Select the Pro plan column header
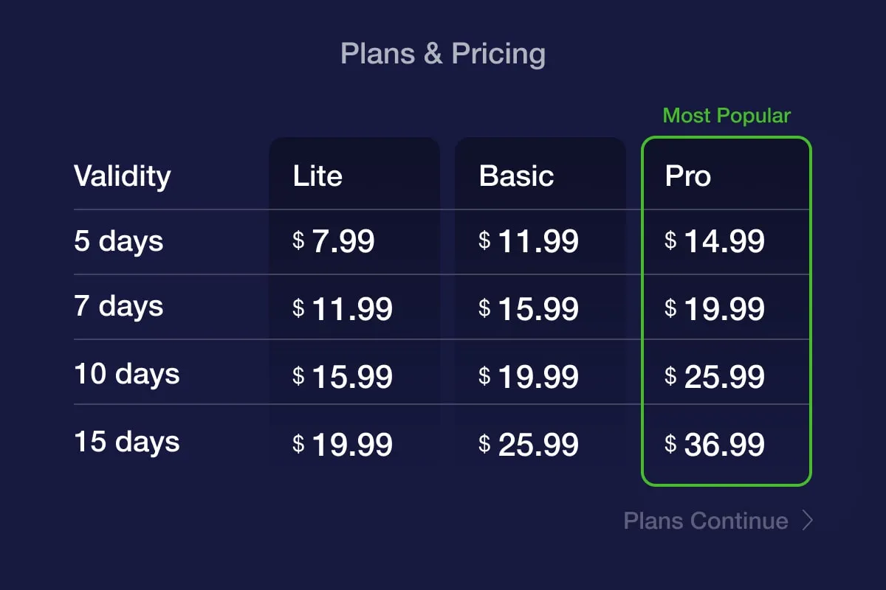886x590 pixels. [x=688, y=176]
